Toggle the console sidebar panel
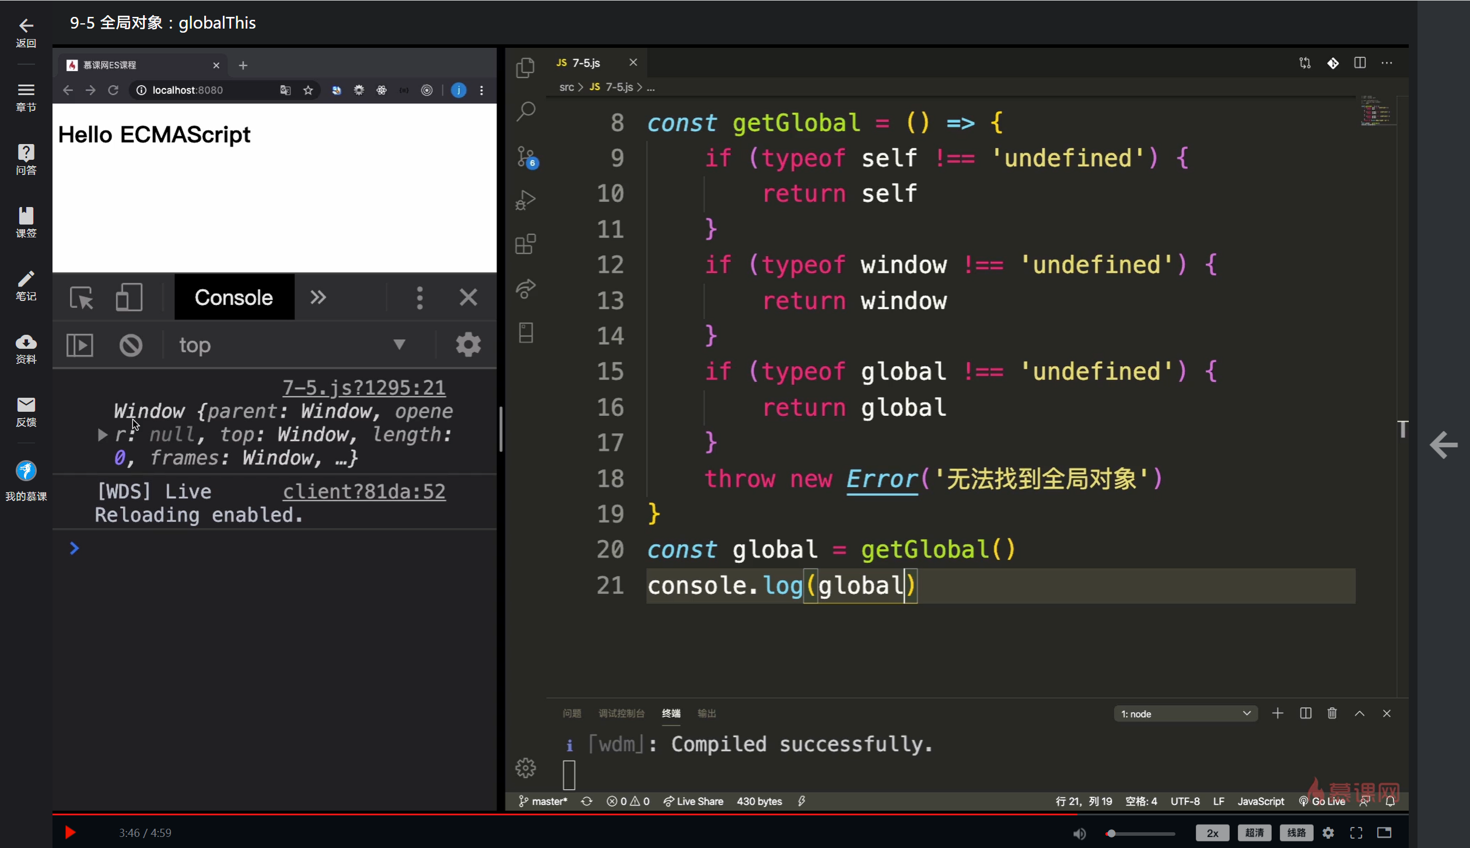 80,345
